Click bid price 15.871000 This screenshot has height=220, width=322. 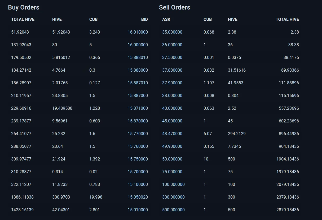138,108
